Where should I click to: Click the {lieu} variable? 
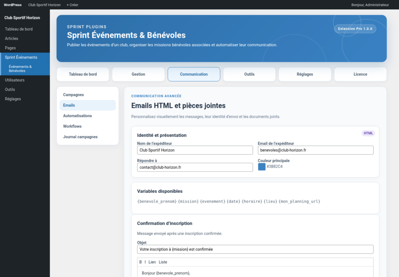point(270,201)
